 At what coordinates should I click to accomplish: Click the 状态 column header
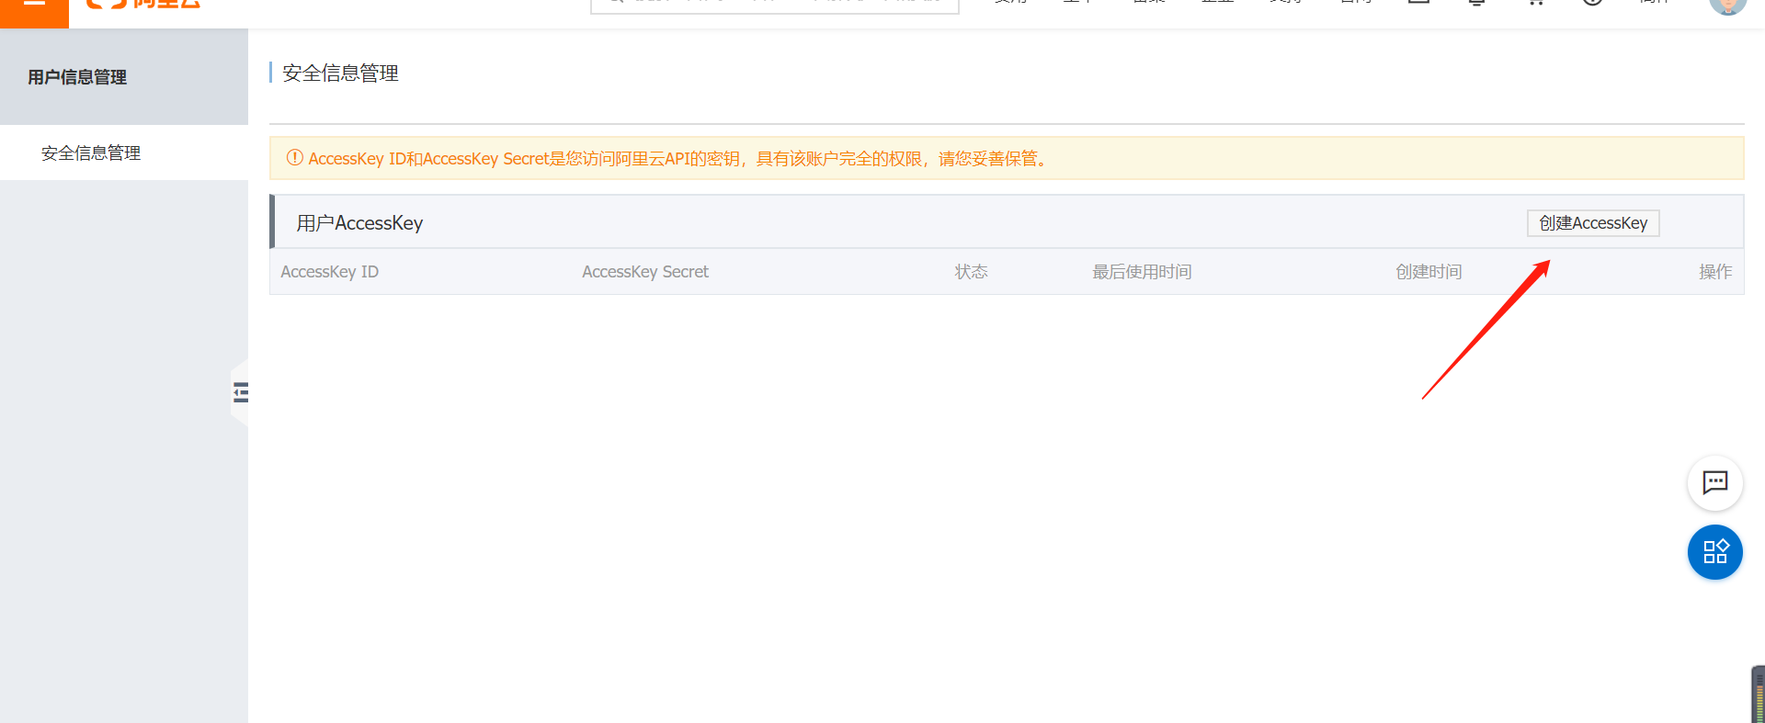click(x=971, y=272)
